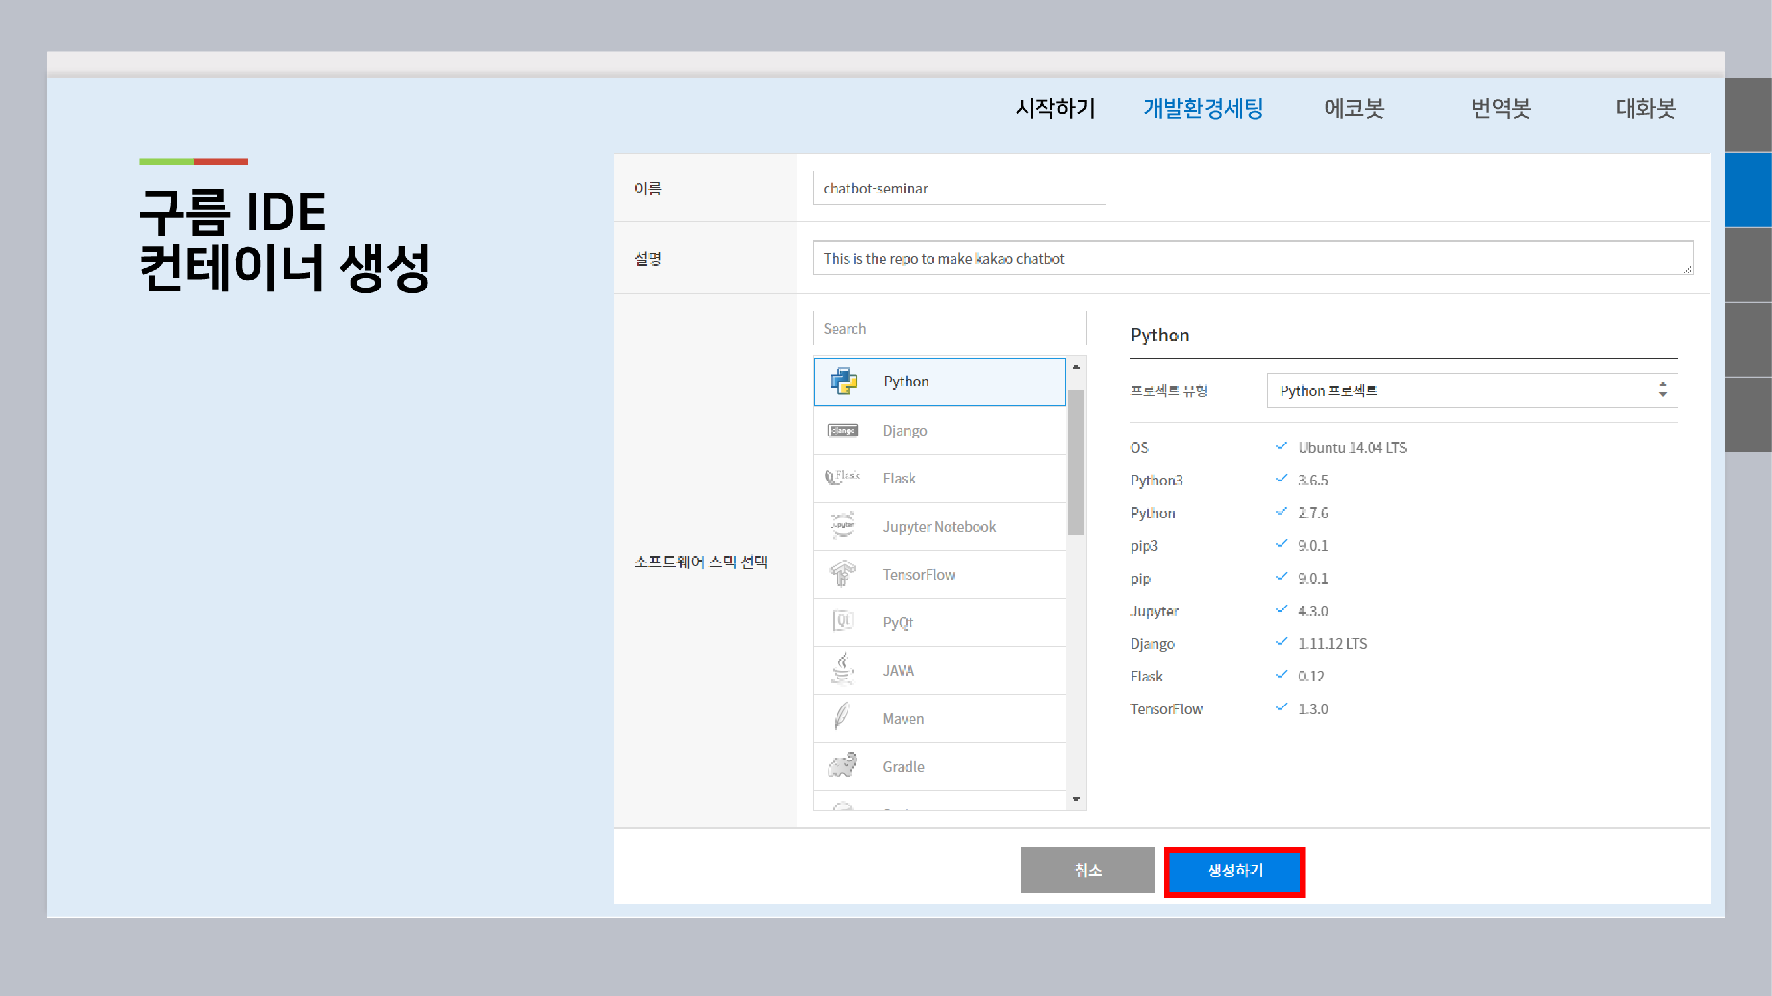Click the Gradle elephant icon

pos(842,765)
